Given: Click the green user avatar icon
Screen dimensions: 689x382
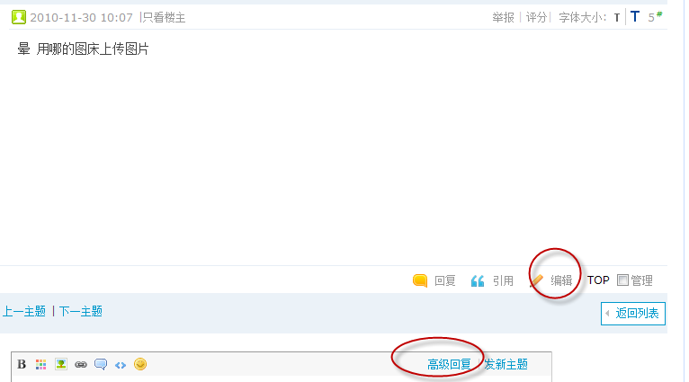Looking at the screenshot, I should 19,18.
